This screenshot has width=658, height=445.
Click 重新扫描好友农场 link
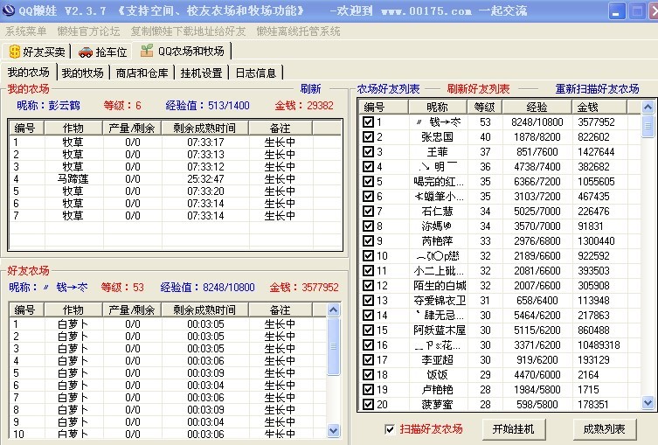pos(597,89)
